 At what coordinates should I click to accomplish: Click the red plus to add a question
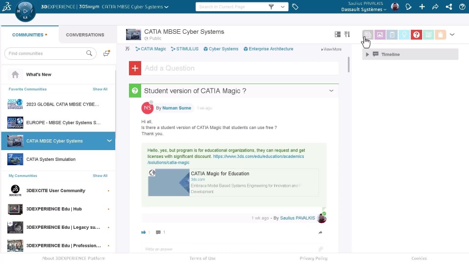pyautogui.click(x=135, y=68)
